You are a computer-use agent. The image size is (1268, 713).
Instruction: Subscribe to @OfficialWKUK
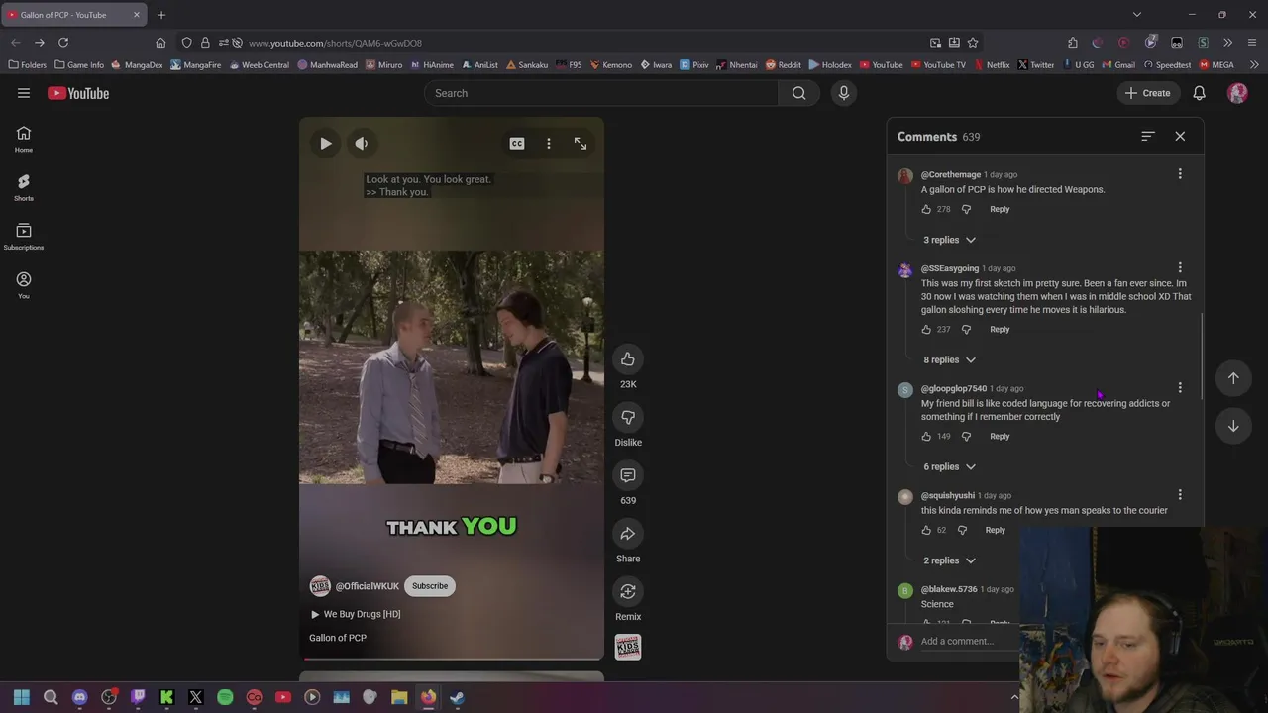[430, 586]
